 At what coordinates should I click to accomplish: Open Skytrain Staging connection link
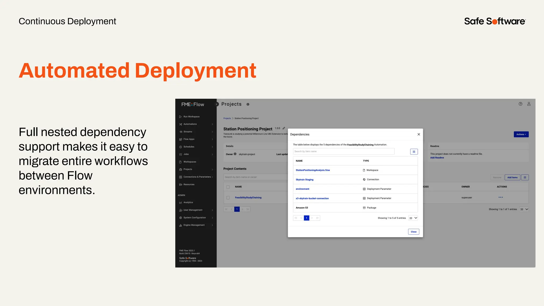tap(304, 180)
